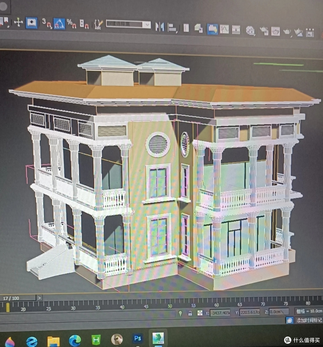323x347 pixels.
Task: Click frame 30 on the timeline ruler
Action: coord(73,308)
